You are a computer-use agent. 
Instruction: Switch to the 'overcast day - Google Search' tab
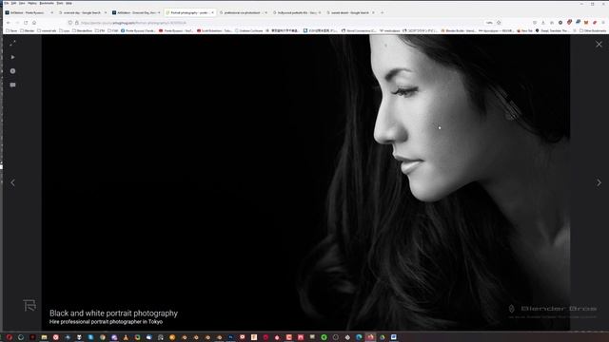point(82,12)
